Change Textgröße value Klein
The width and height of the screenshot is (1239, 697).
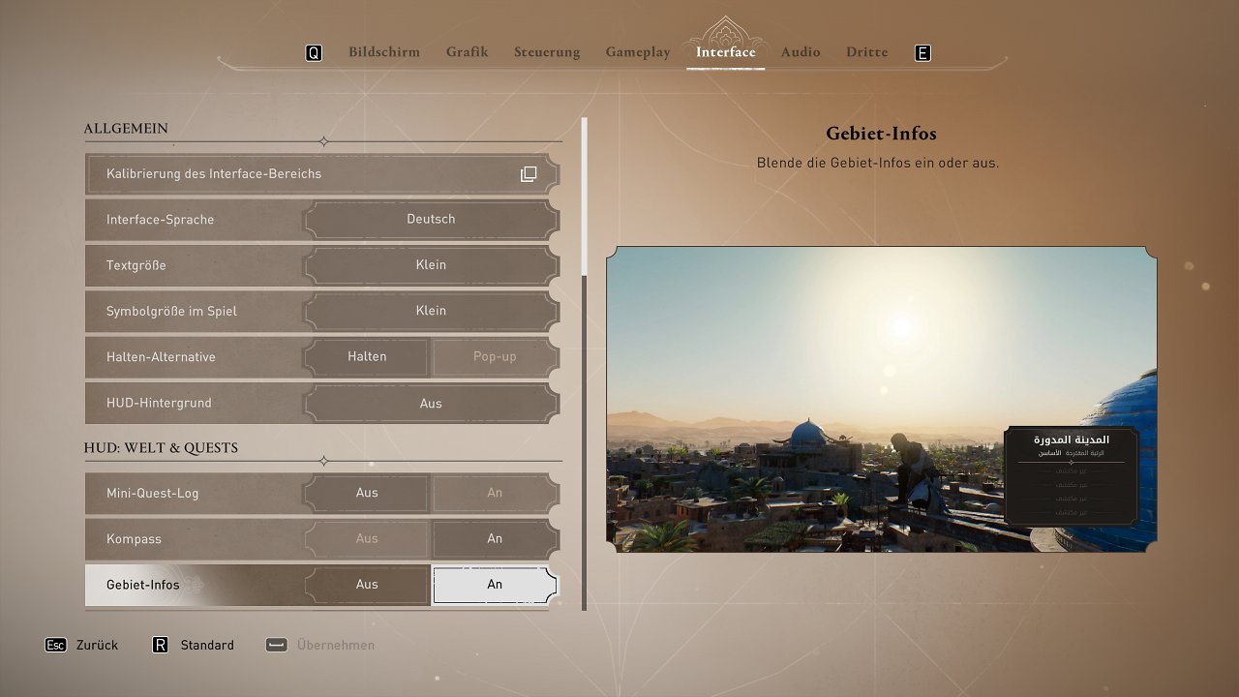(431, 265)
